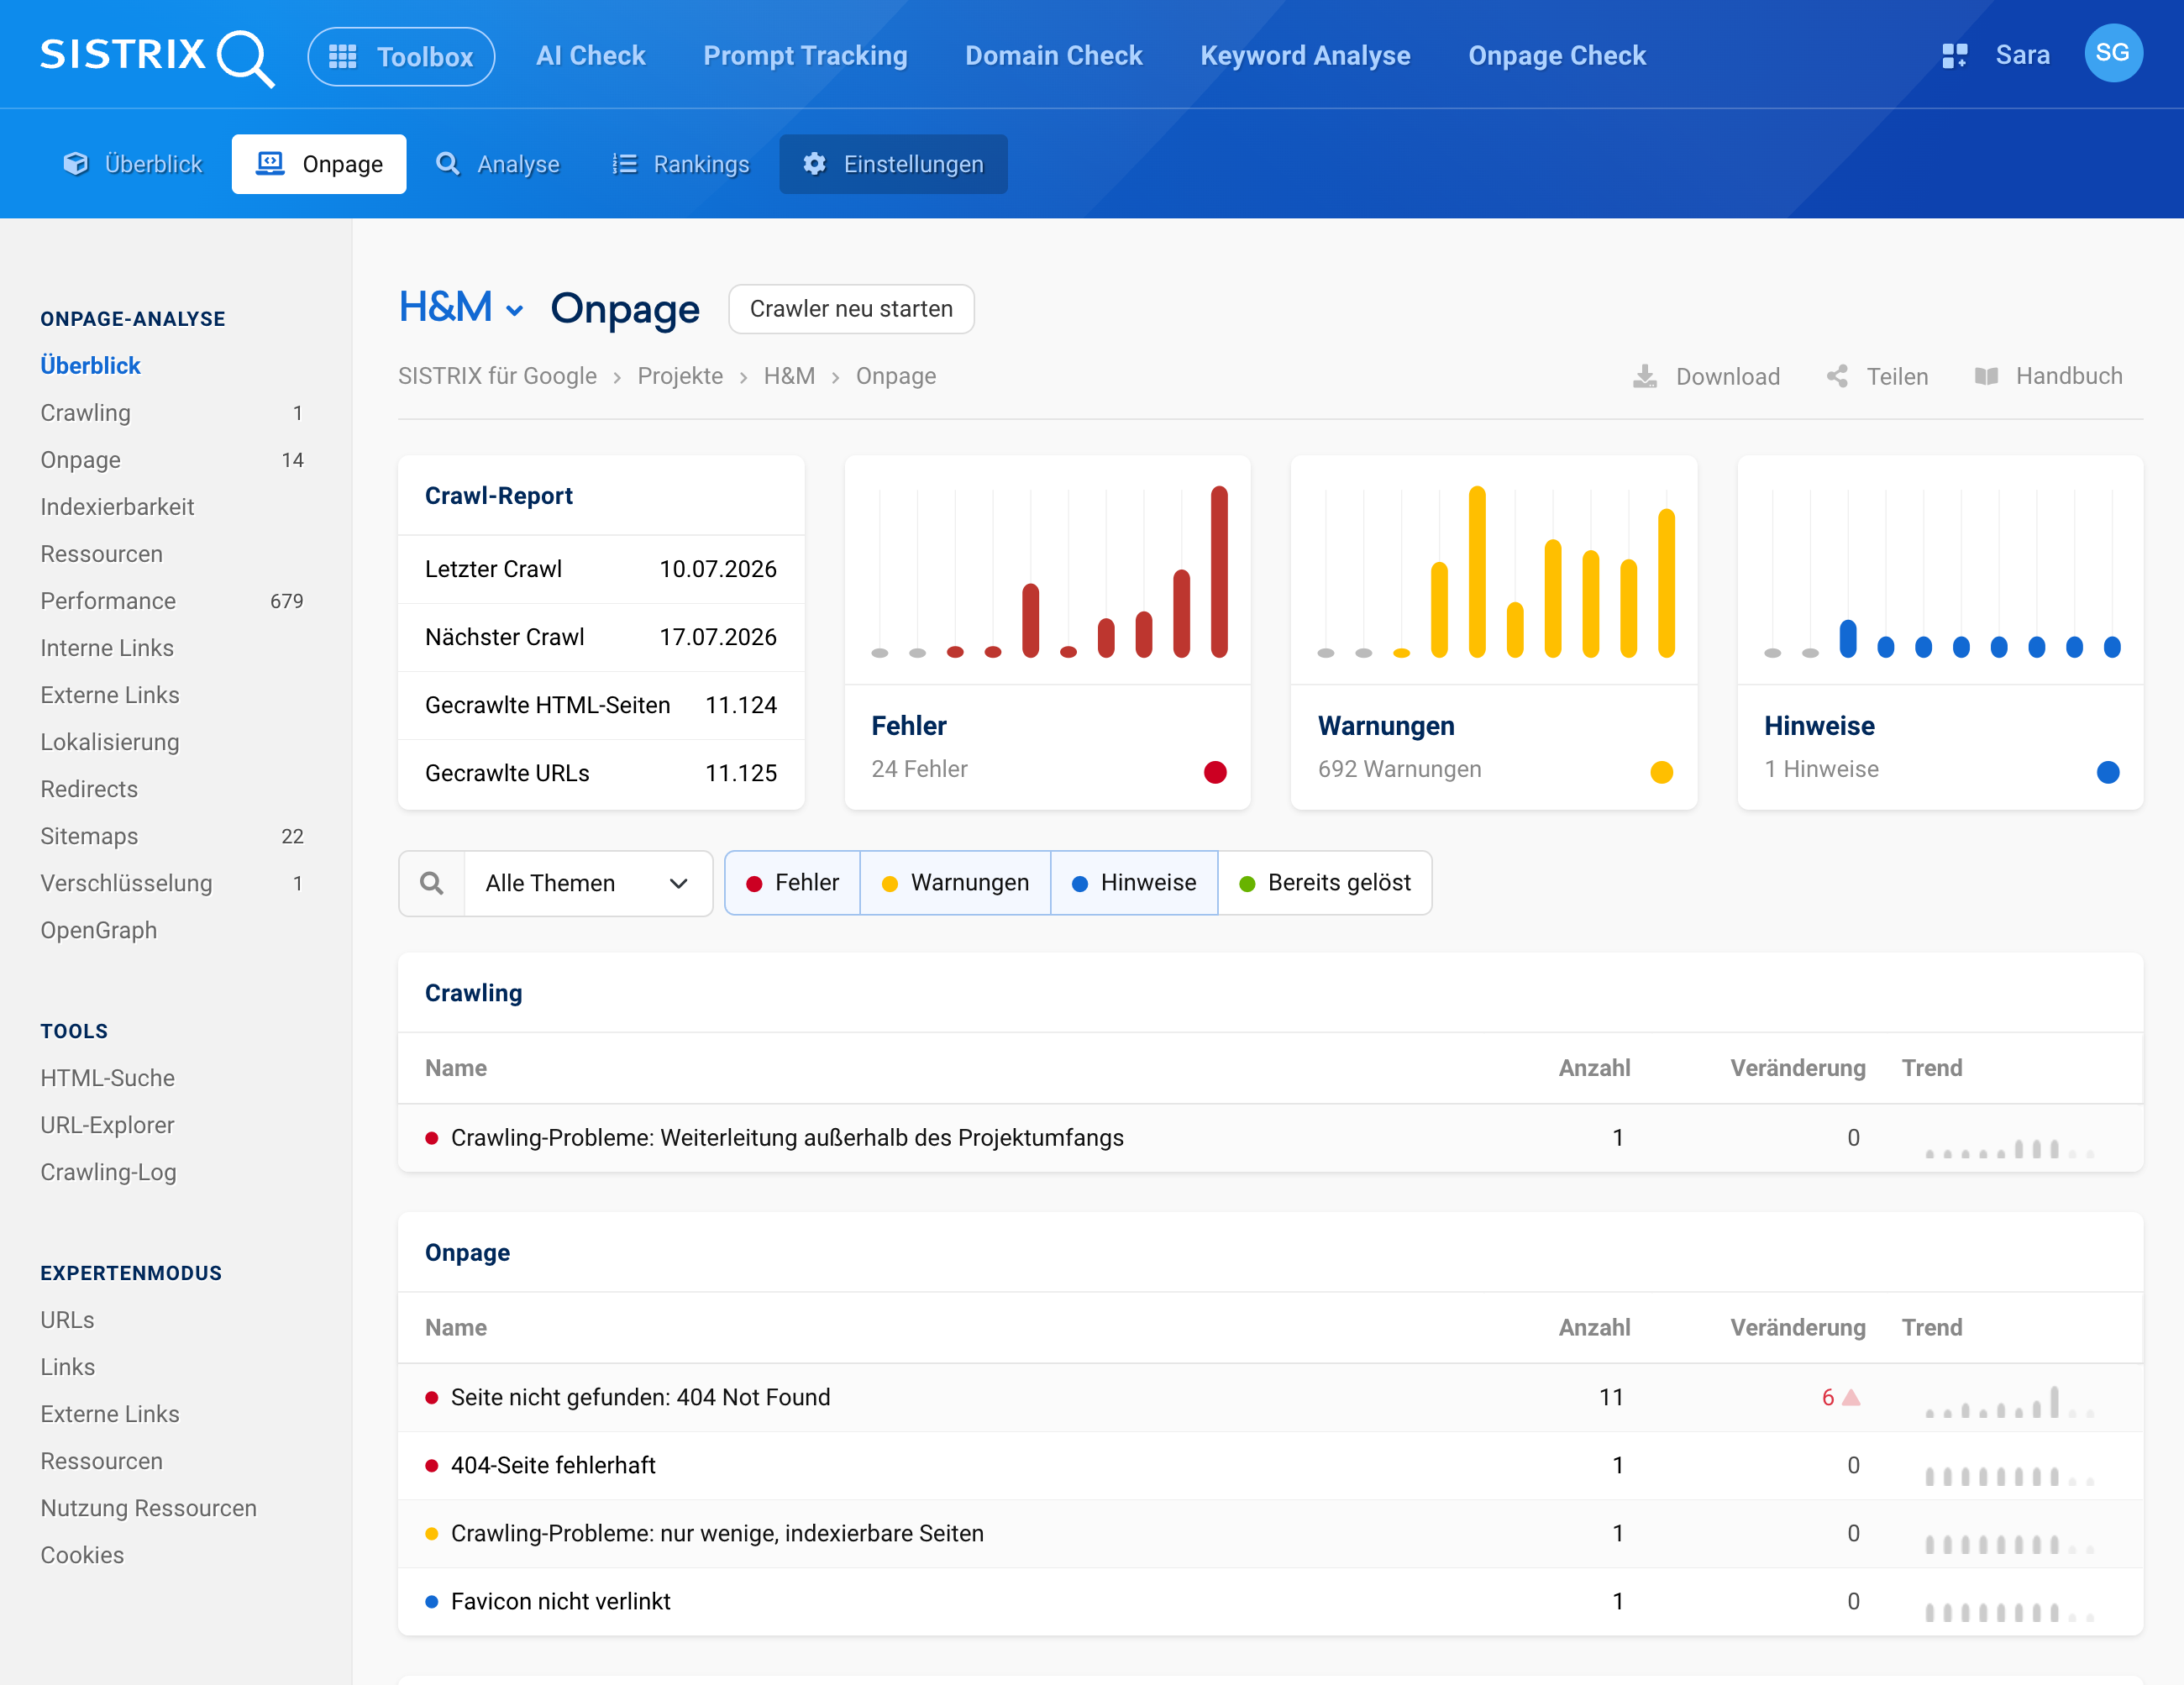Image resolution: width=2184 pixels, height=1685 pixels.
Task: Click the blue Hinweise status dot
Action: 2107,772
